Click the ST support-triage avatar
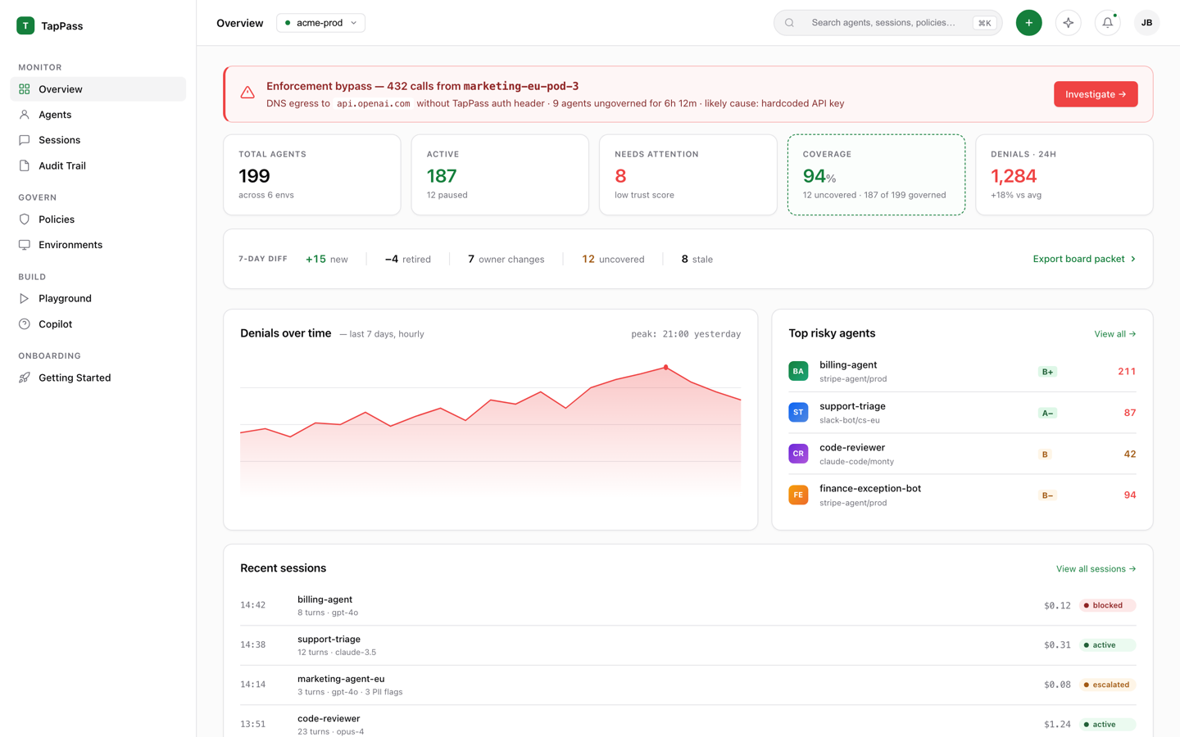This screenshot has width=1180, height=737. point(798,412)
